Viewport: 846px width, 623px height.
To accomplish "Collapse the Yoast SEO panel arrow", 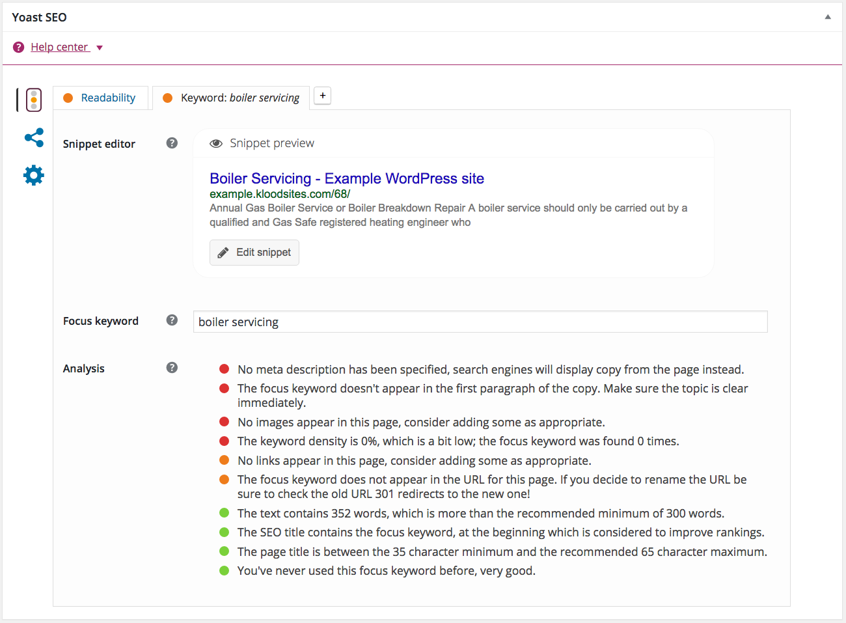I will (x=828, y=17).
